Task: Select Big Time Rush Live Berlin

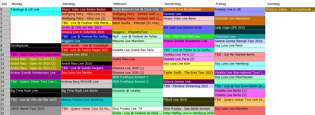Action: point(86,91)
